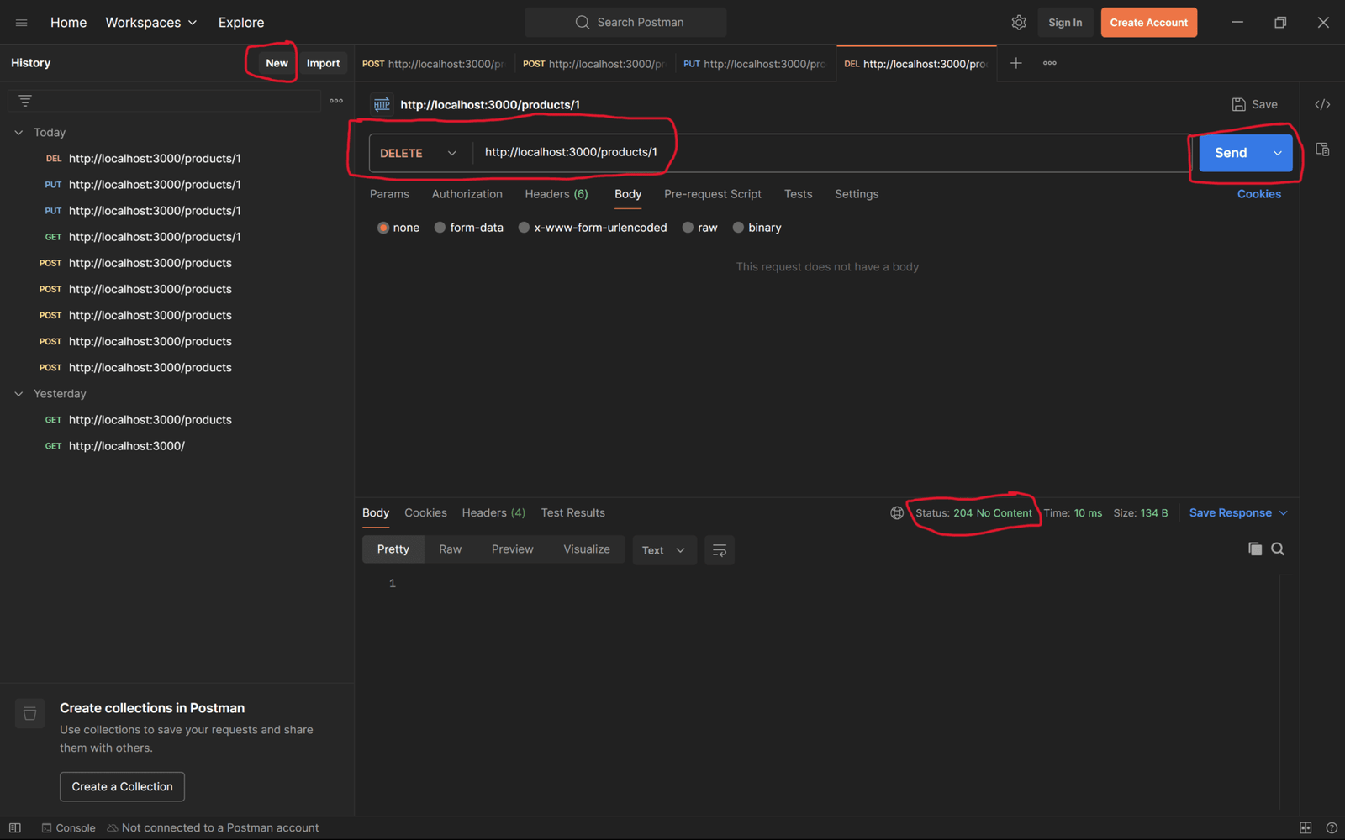1345x840 pixels.
Task: Open the Pre-request Script tab
Action: (712, 194)
